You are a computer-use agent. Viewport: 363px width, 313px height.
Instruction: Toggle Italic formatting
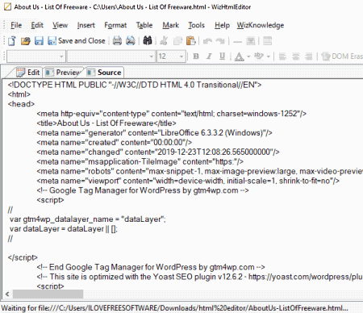[x=209, y=56]
